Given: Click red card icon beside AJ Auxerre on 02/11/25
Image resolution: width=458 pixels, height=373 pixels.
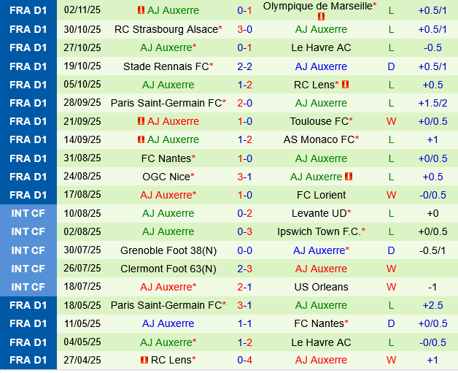Looking at the screenshot, I should point(141,11).
